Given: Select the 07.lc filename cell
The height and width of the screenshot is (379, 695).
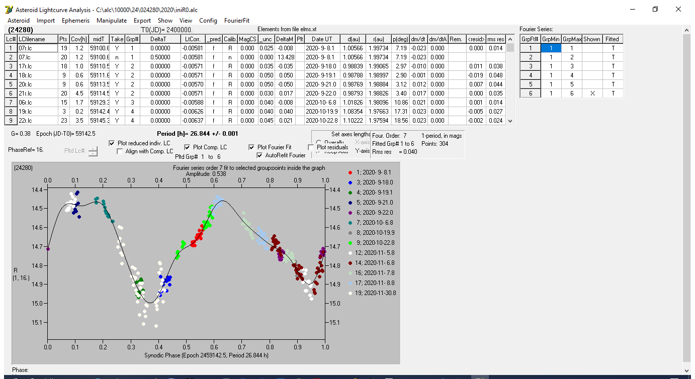Looking at the screenshot, I should click(x=37, y=57).
